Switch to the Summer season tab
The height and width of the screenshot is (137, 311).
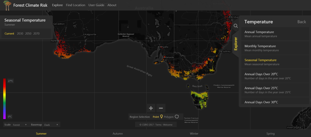point(41,134)
